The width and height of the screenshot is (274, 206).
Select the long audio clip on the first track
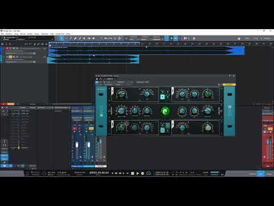click(x=147, y=50)
